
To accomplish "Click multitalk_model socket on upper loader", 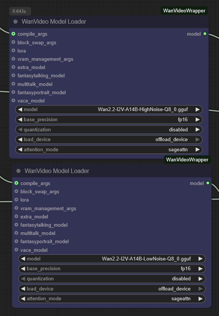I will click(x=13, y=84).
